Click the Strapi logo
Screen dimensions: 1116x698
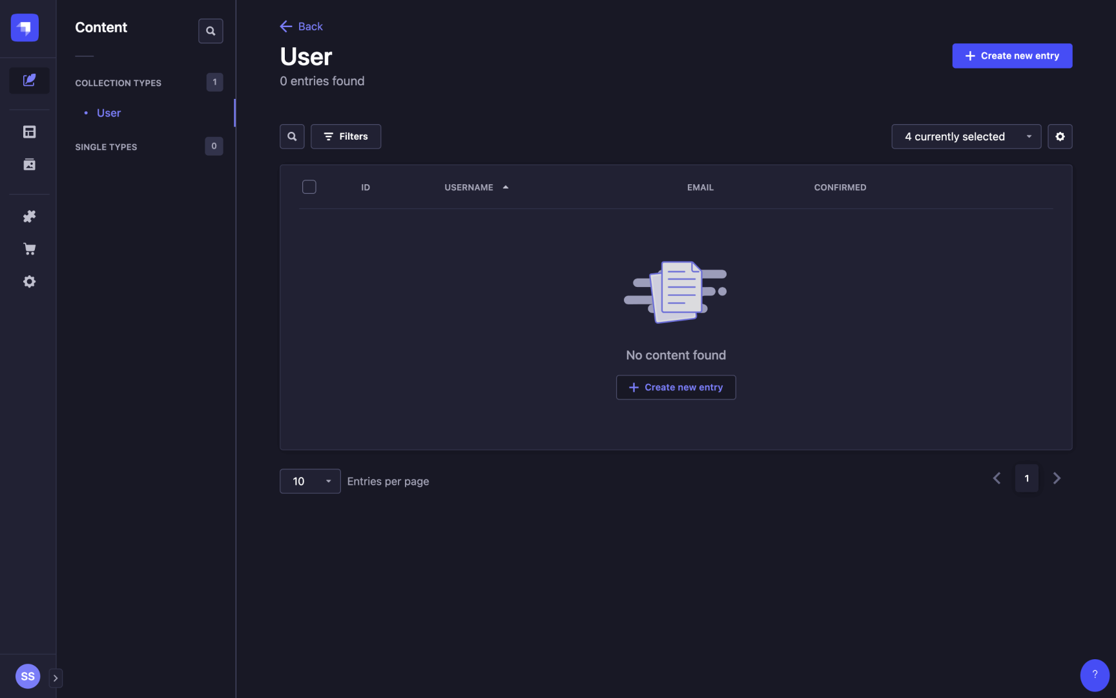[x=24, y=27]
